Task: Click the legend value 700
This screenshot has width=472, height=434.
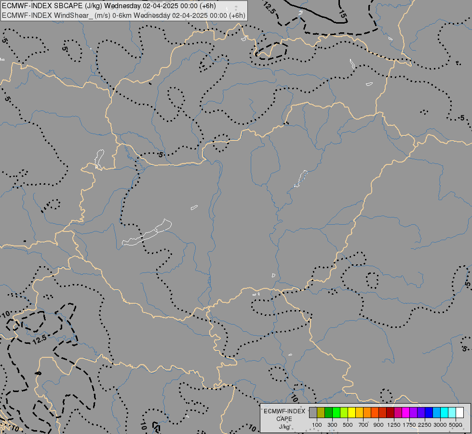Action: point(364,425)
